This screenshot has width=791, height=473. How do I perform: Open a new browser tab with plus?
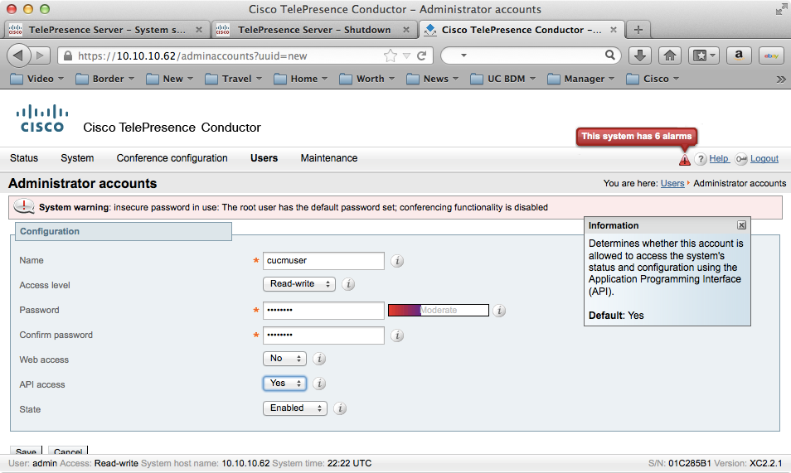pos(638,30)
